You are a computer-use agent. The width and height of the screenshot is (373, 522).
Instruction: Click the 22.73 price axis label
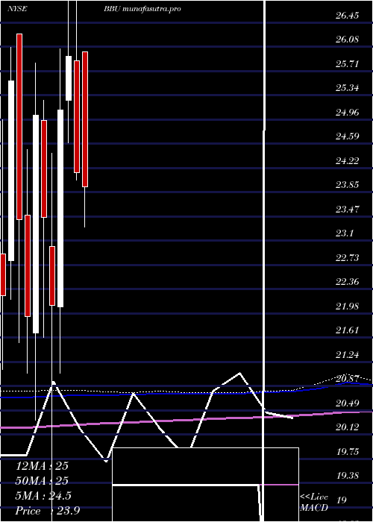pyautogui.click(x=347, y=258)
